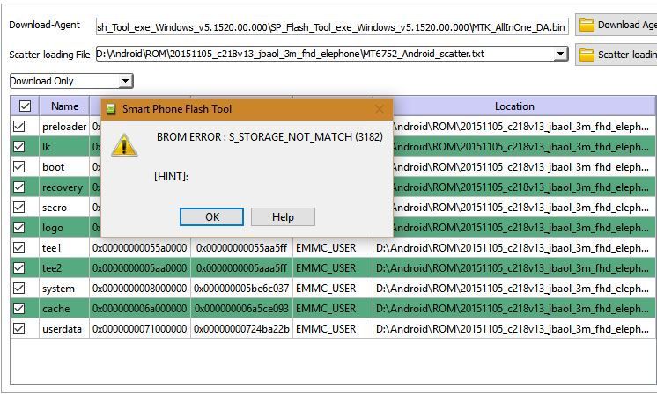Click cache end address 0x000000006a5ce093
657x395 pixels.
pyautogui.click(x=242, y=309)
